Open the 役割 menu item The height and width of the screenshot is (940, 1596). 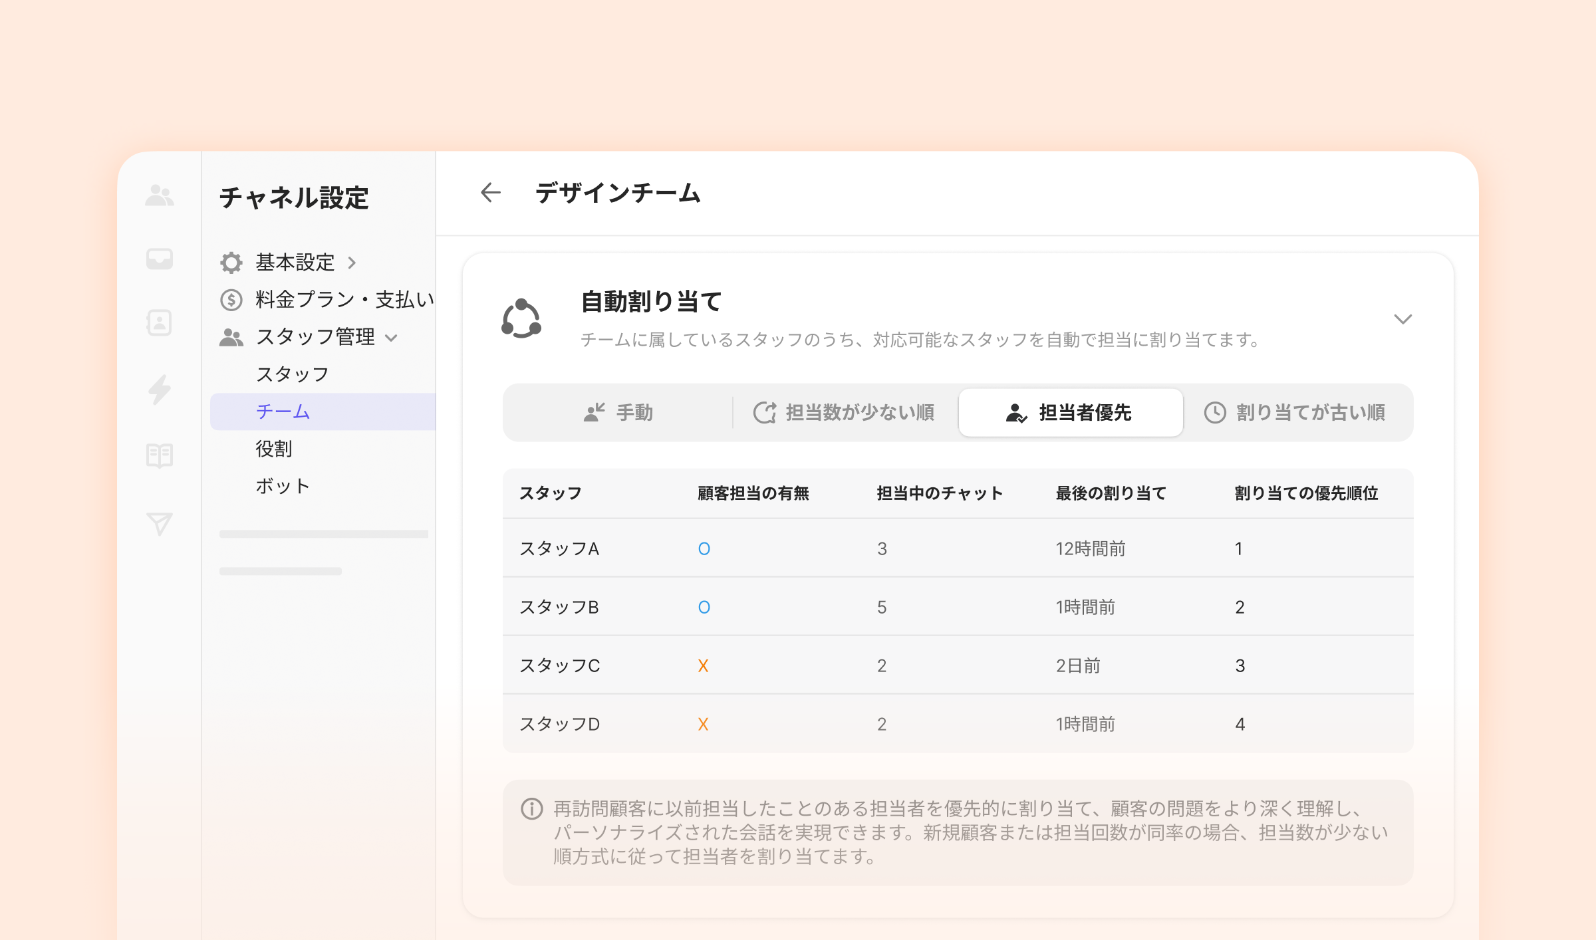(274, 449)
